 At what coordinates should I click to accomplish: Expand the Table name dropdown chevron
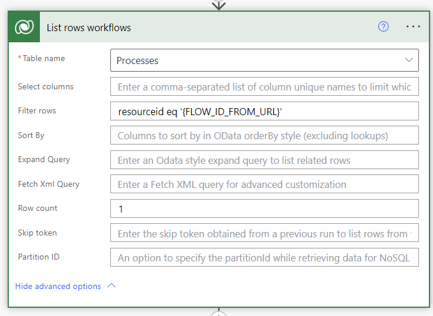[x=409, y=60]
